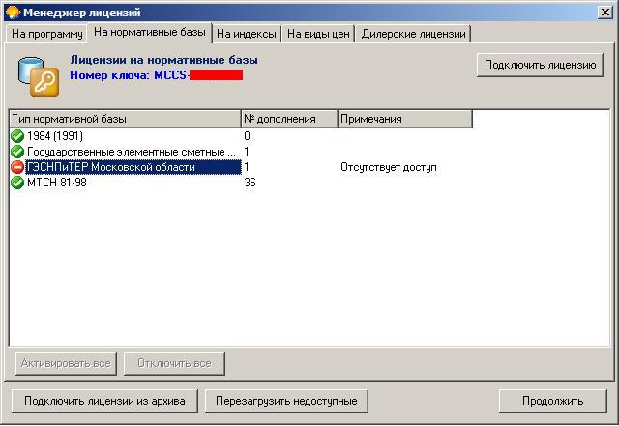The image size is (619, 426).
Task: Click the Номер ключа: MCCS text
Action: coord(129,75)
